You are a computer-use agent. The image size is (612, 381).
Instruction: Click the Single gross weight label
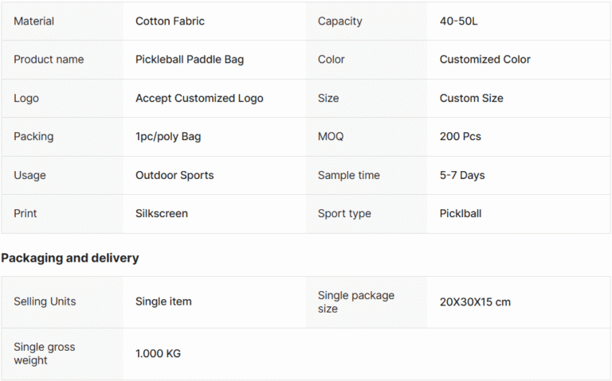(x=44, y=353)
